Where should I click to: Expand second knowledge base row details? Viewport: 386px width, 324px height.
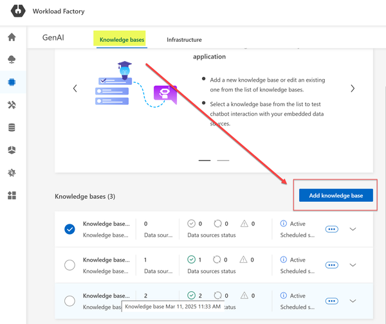(x=353, y=265)
